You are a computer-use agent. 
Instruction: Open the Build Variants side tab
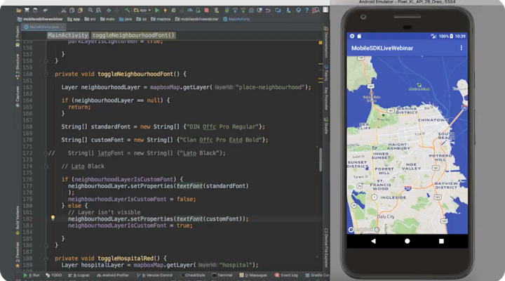pos(18,221)
